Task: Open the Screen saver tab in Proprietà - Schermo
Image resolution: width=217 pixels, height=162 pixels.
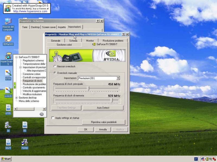Action: click(49, 27)
